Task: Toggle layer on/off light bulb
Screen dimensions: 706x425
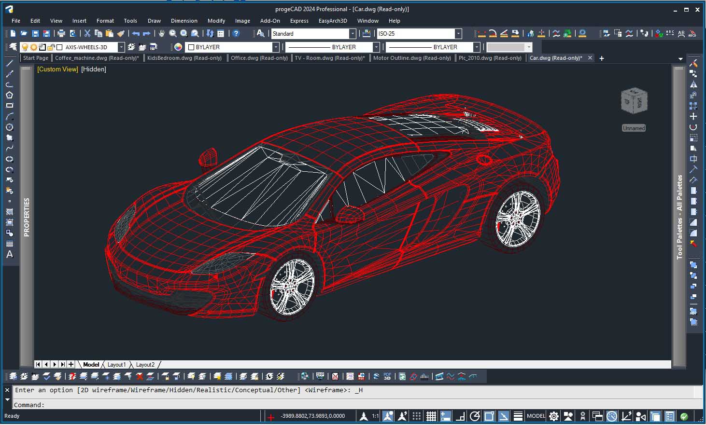Action: (x=25, y=47)
